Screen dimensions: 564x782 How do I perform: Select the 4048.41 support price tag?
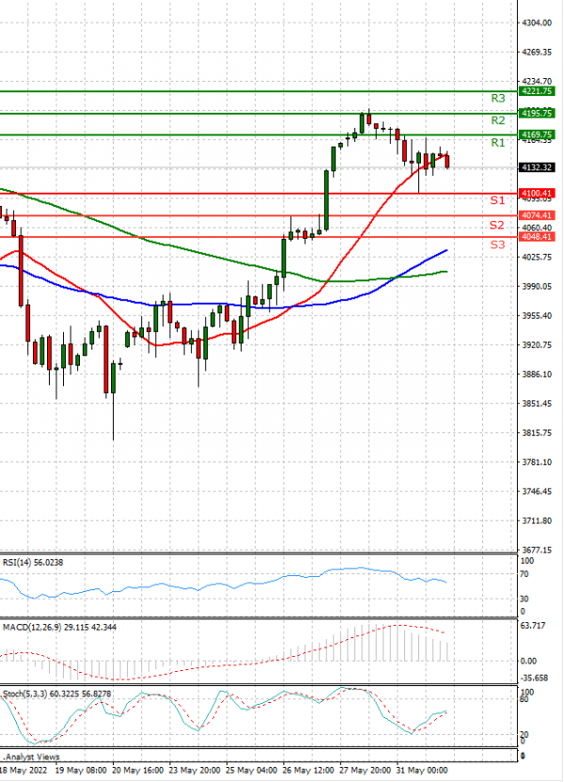point(539,237)
